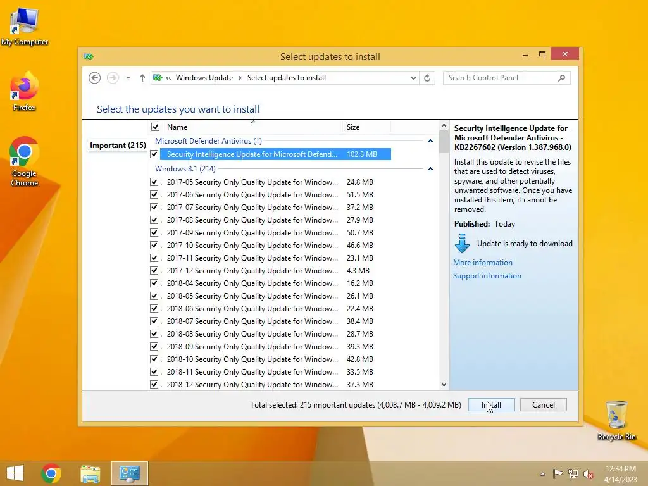
Task: Select the 2017-10 Security Only update row
Action: (270, 246)
